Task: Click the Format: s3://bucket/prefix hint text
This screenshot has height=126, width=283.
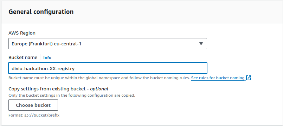Action: click(x=34, y=115)
